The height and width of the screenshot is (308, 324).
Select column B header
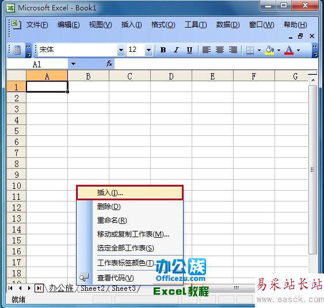tap(88, 76)
